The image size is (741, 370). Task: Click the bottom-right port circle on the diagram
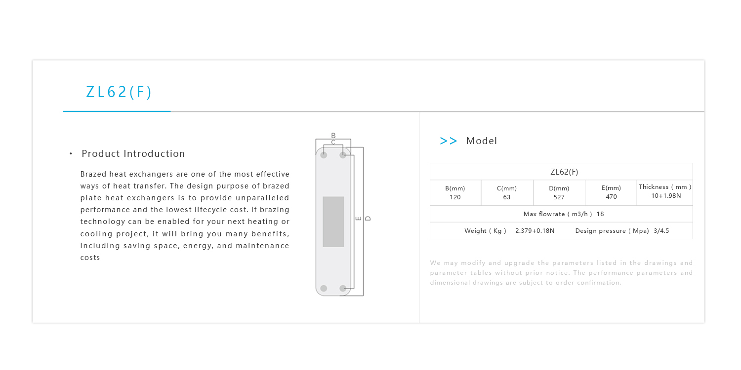click(343, 288)
